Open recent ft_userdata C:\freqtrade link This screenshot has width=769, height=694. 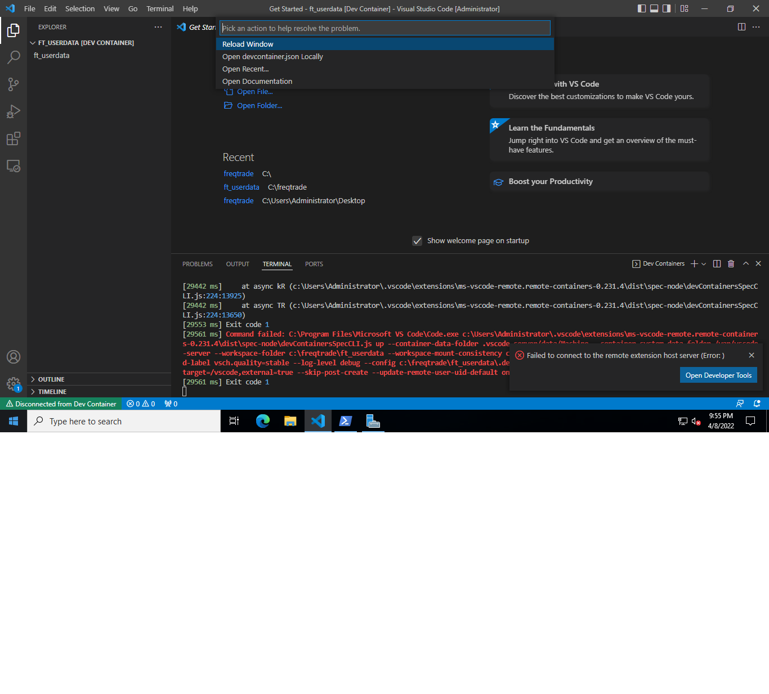pos(242,187)
